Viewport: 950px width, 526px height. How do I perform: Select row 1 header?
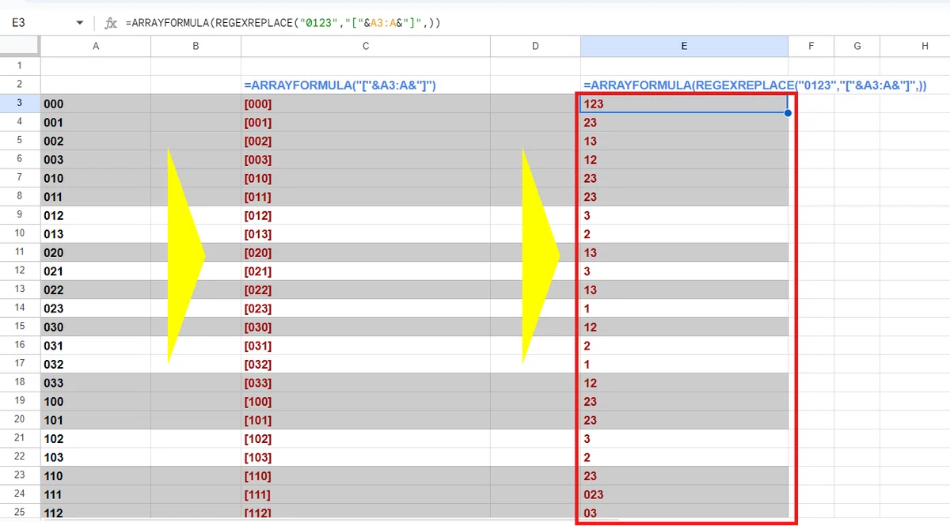coord(20,66)
